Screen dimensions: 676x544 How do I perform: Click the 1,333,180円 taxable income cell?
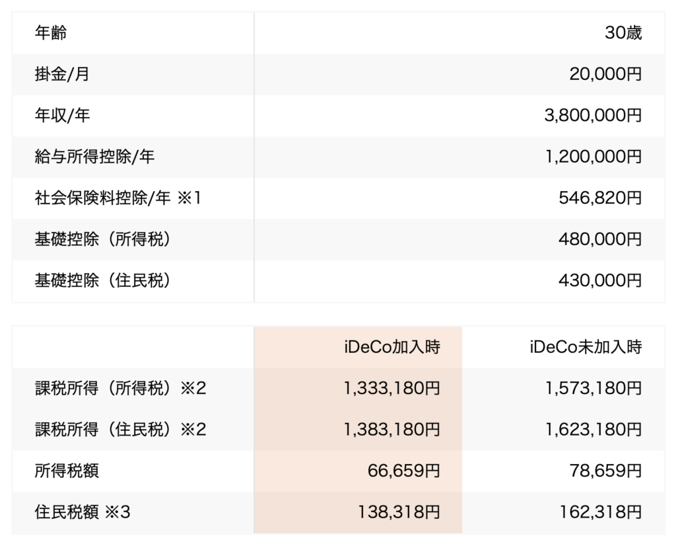coord(391,388)
